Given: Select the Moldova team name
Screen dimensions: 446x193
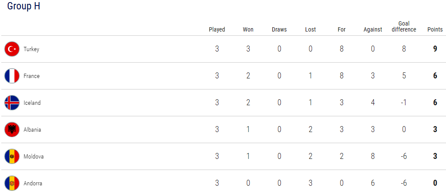Looking at the screenshot, I should pyautogui.click(x=34, y=156).
